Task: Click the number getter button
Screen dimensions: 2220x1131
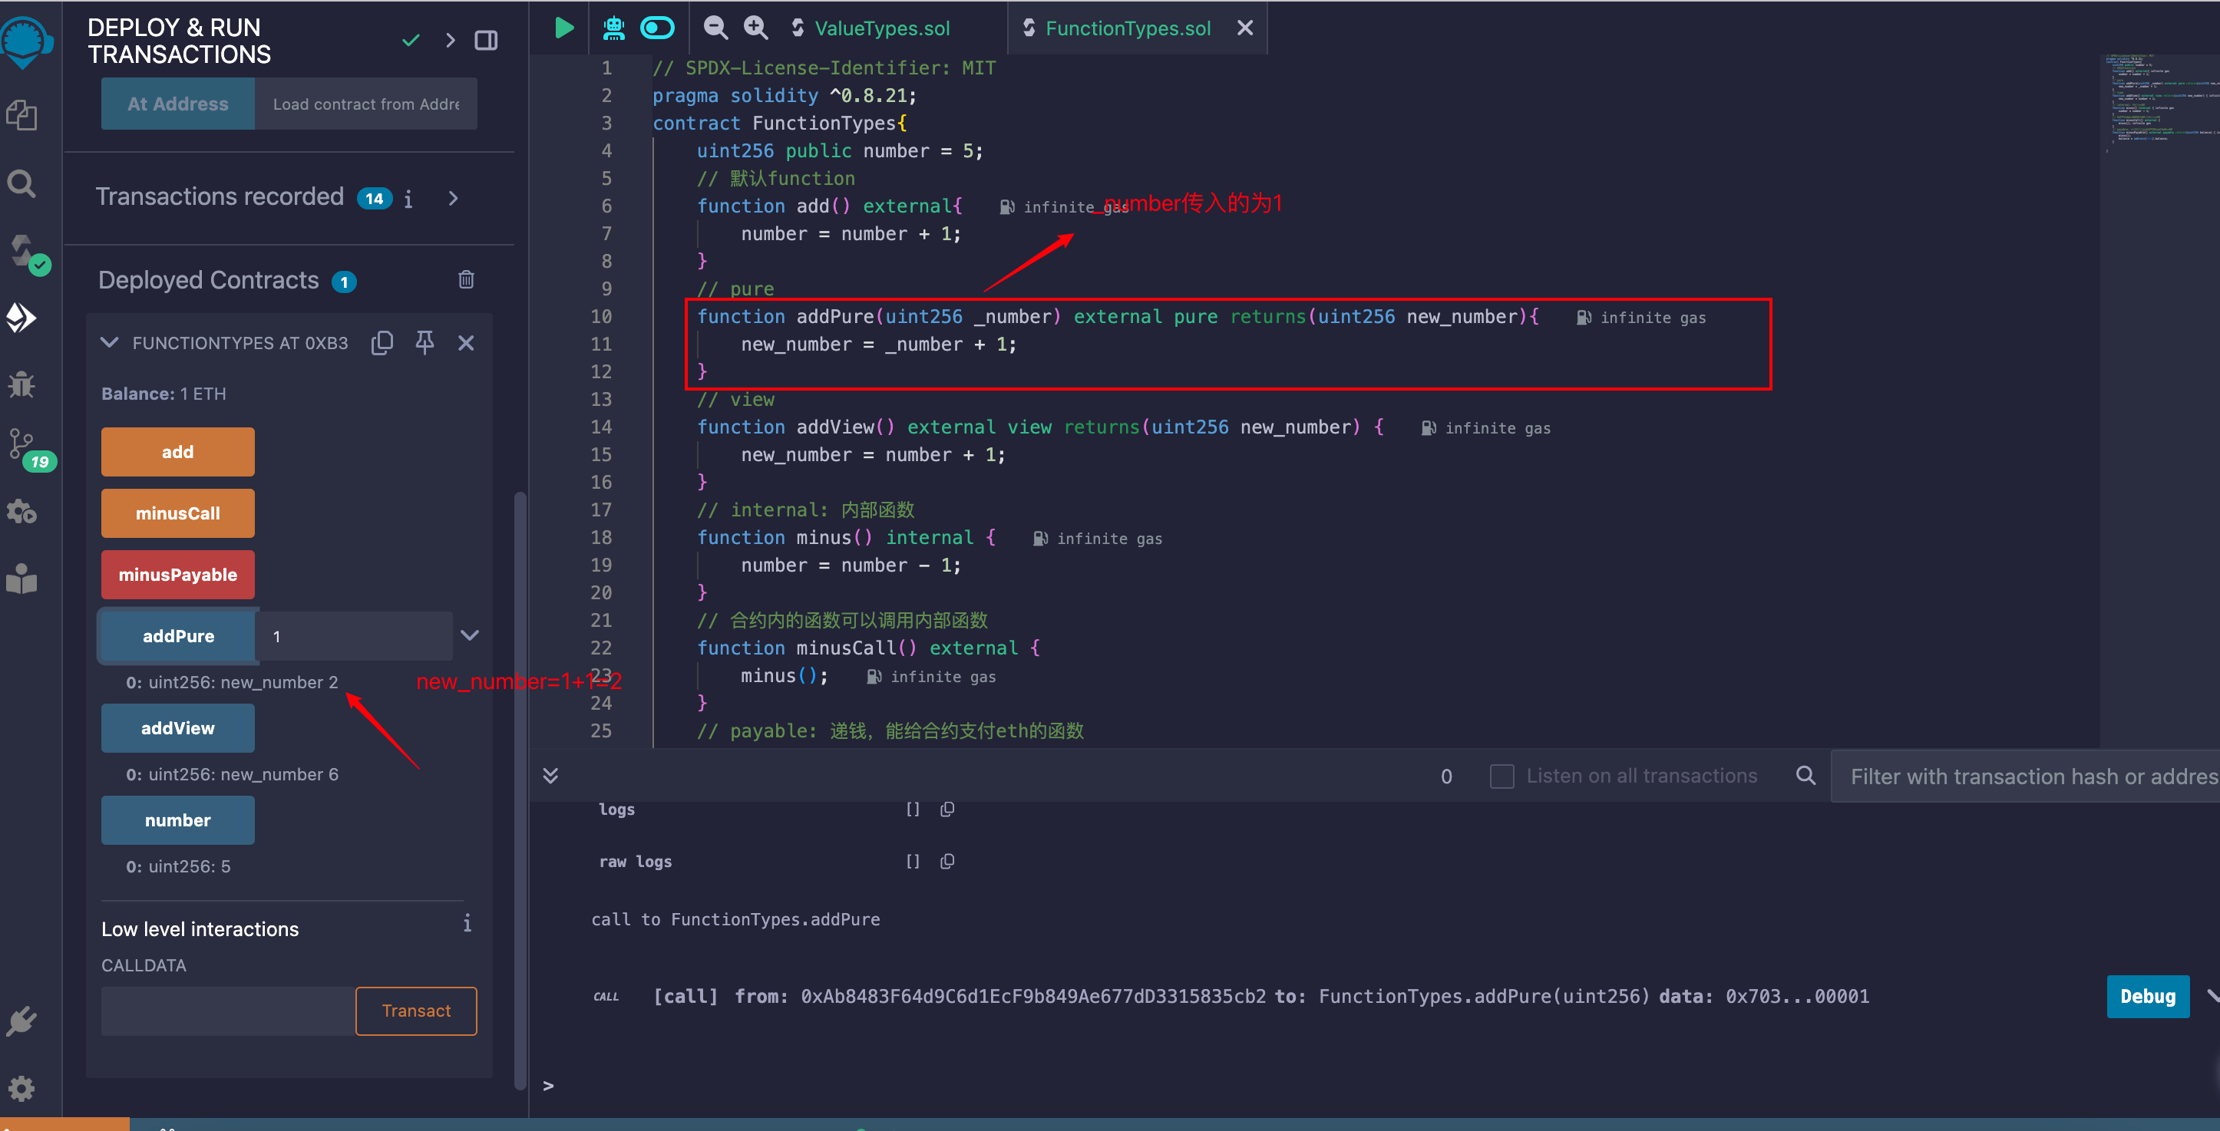Action: click(x=177, y=820)
